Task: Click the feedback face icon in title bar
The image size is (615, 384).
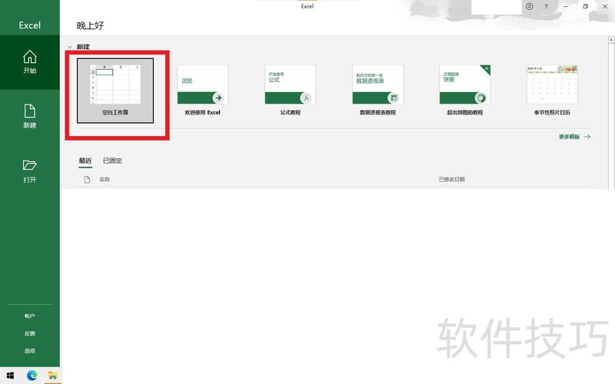Action: (x=530, y=6)
